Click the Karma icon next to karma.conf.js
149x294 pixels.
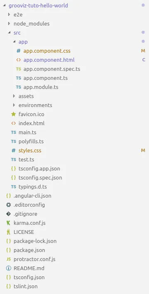click(x=8, y=223)
